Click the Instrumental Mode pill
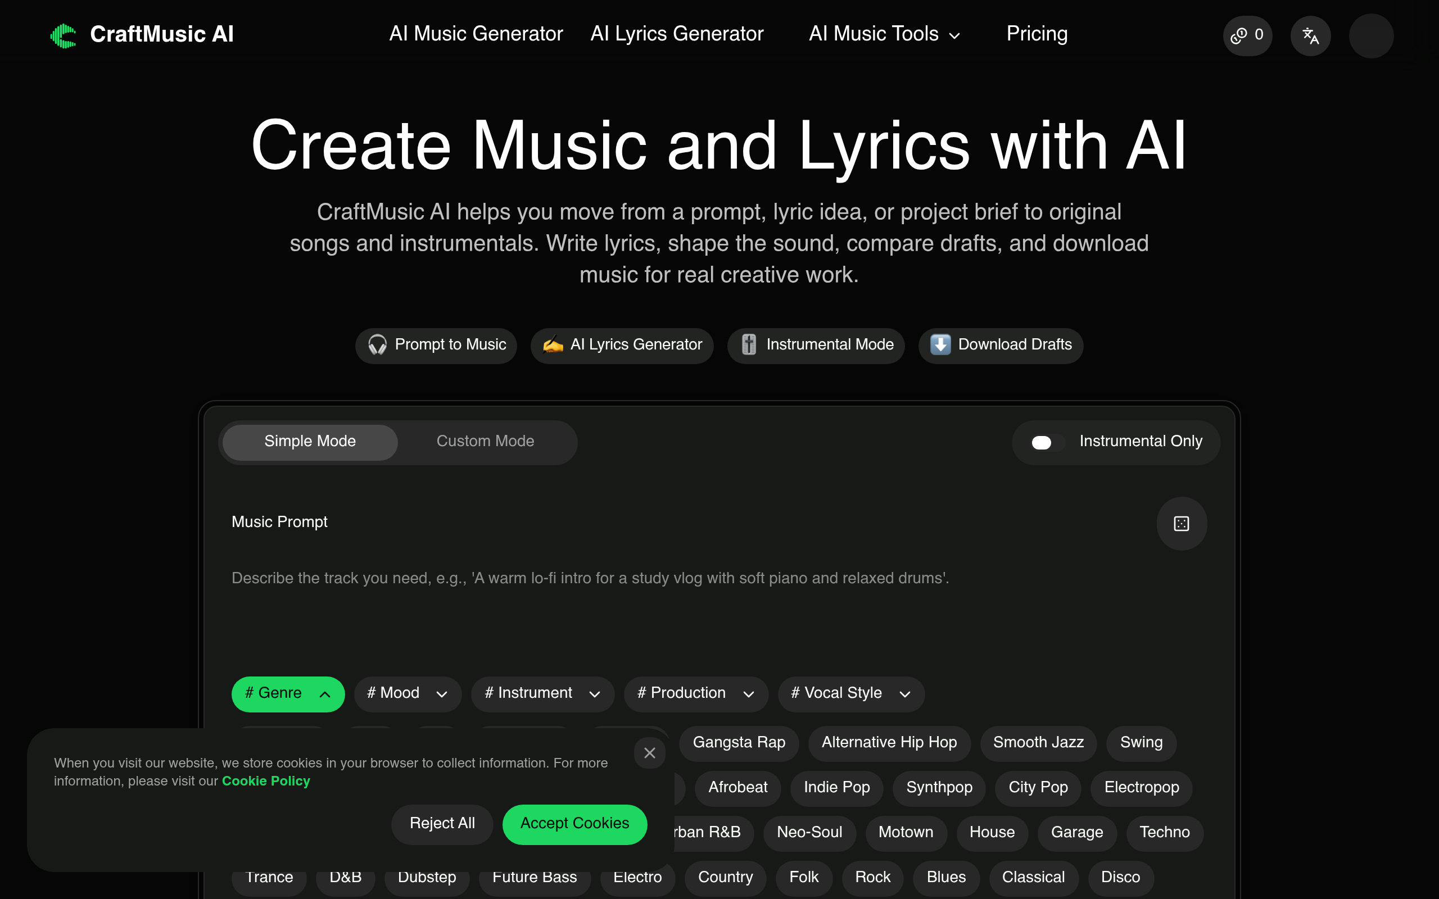This screenshot has height=899, width=1439. pos(816,345)
